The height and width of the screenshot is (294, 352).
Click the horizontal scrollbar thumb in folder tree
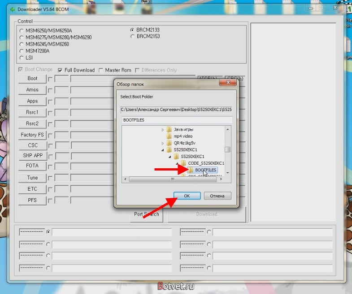click(x=173, y=179)
